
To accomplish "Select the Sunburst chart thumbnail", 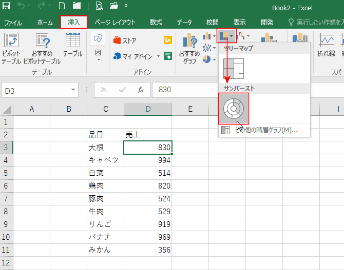I will pos(234,108).
